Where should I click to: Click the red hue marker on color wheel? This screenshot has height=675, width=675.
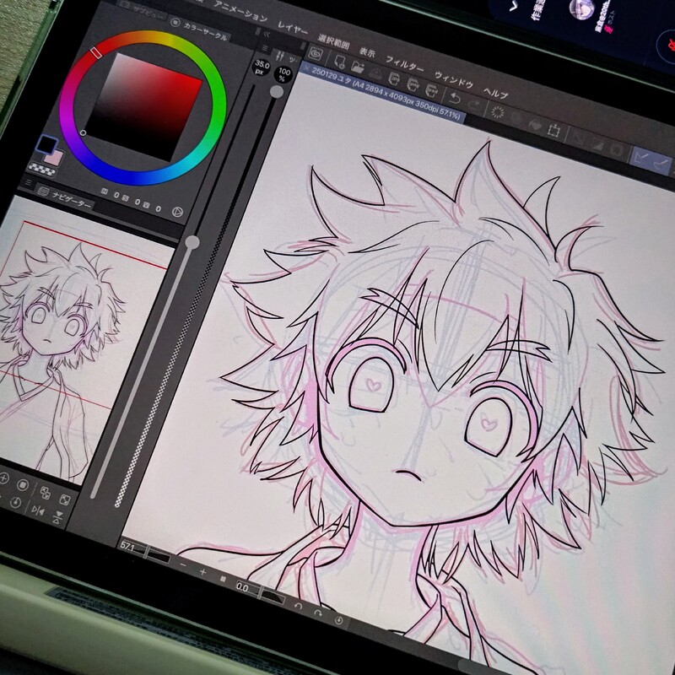(97, 52)
